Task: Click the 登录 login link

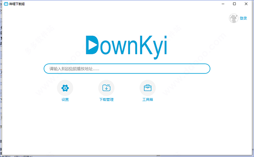Action: coord(243,18)
